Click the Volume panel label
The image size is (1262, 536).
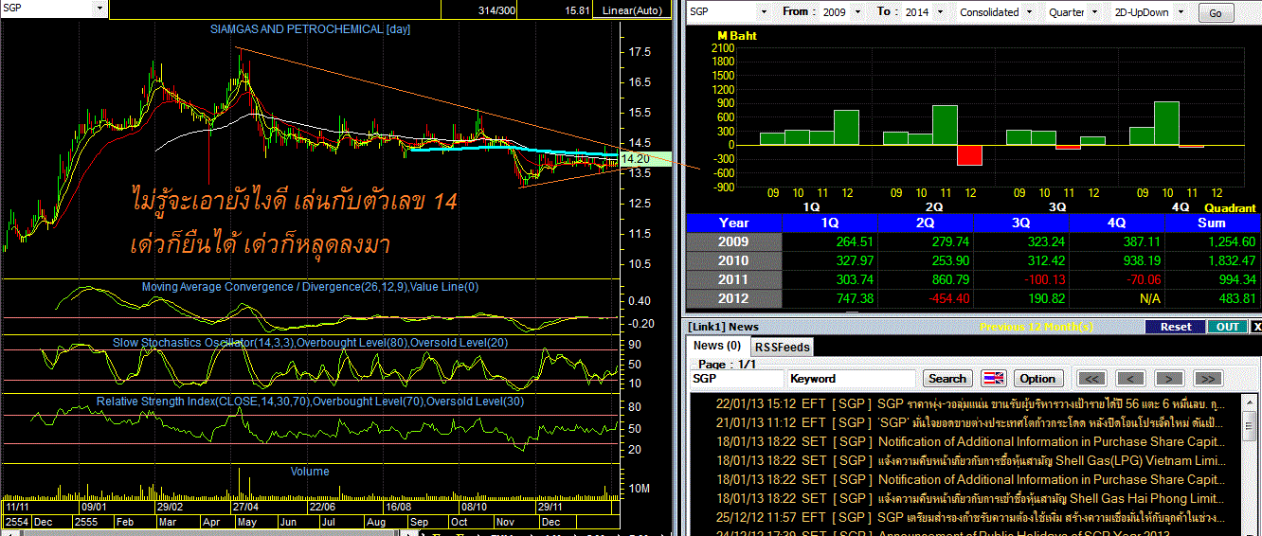click(x=310, y=471)
